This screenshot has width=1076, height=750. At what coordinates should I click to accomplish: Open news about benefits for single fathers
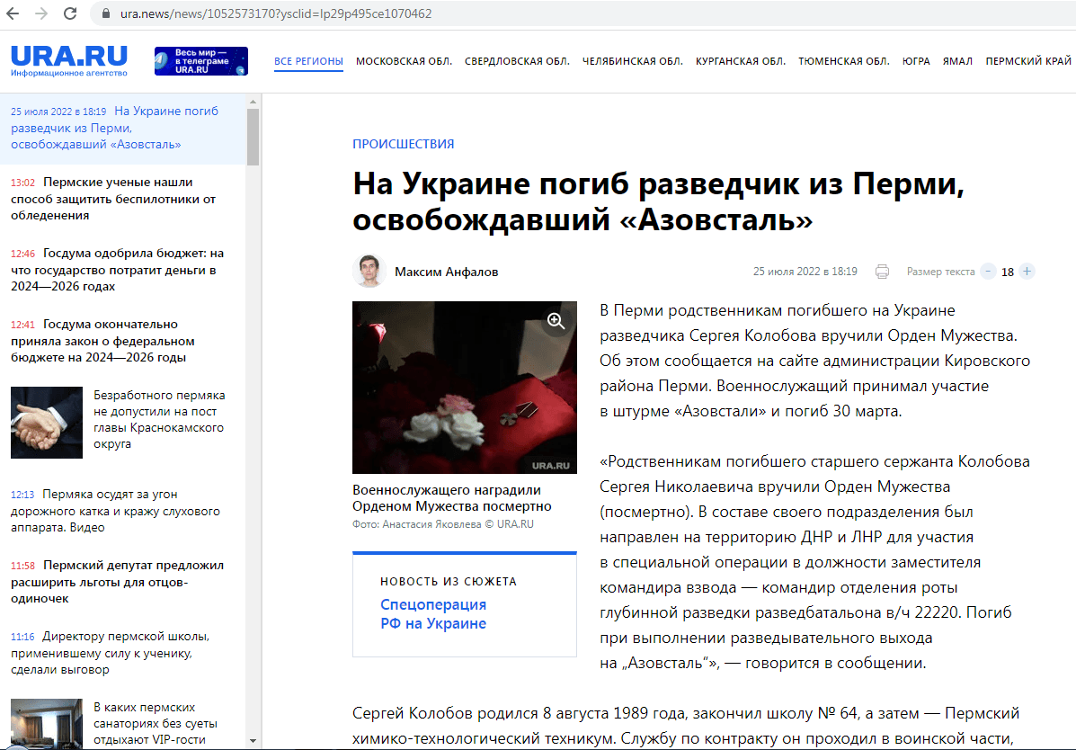(118, 582)
